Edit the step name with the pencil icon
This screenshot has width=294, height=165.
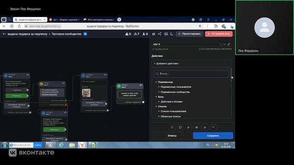point(229,44)
